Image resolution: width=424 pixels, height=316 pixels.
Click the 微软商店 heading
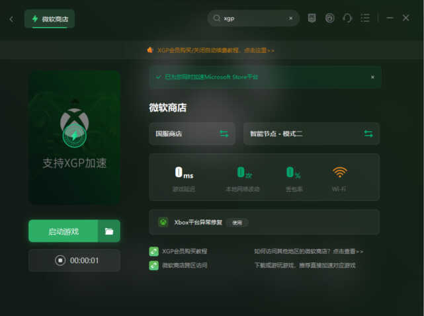[x=167, y=108]
